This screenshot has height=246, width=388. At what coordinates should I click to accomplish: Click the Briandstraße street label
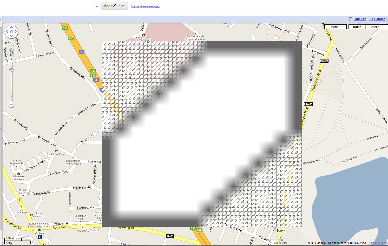click(x=310, y=41)
